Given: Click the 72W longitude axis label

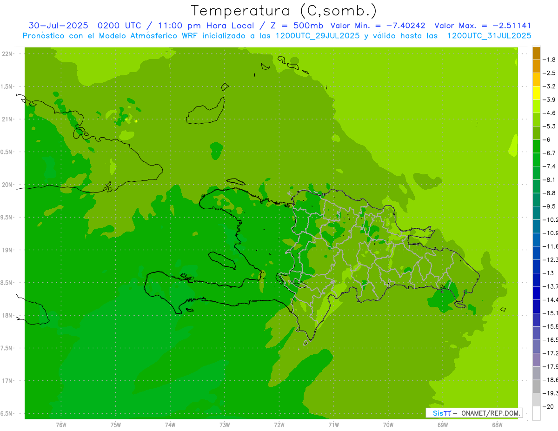Looking at the screenshot, I should [x=279, y=424].
